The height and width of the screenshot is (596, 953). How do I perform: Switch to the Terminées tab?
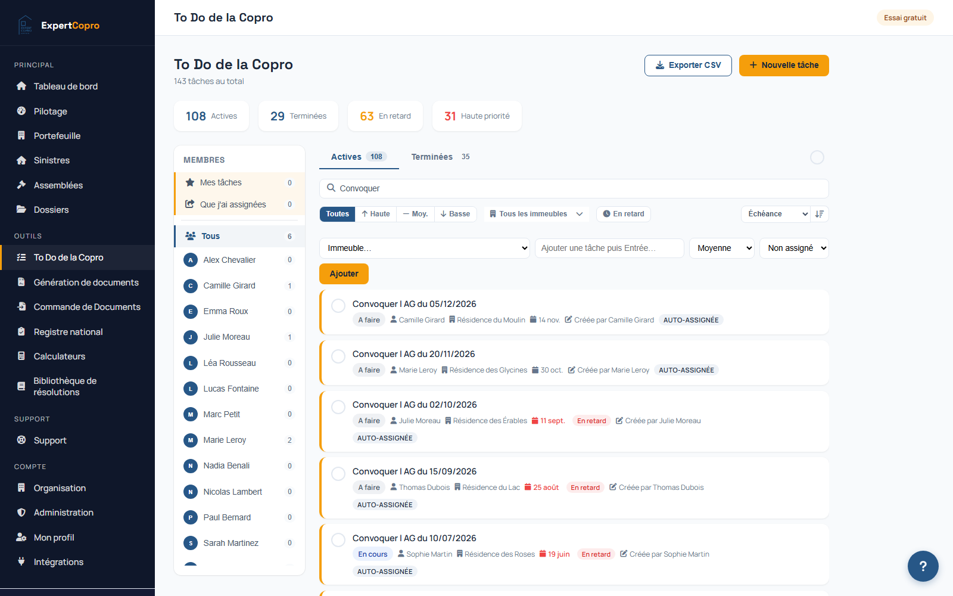(x=440, y=157)
